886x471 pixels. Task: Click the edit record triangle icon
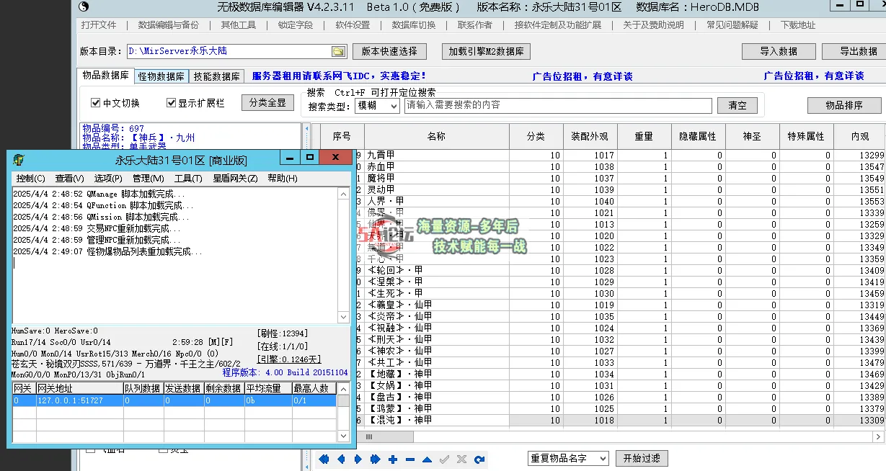(x=428, y=459)
